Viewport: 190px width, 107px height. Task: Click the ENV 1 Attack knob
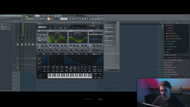[x=45, y=69]
